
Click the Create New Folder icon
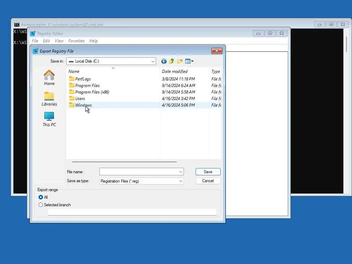(180, 61)
